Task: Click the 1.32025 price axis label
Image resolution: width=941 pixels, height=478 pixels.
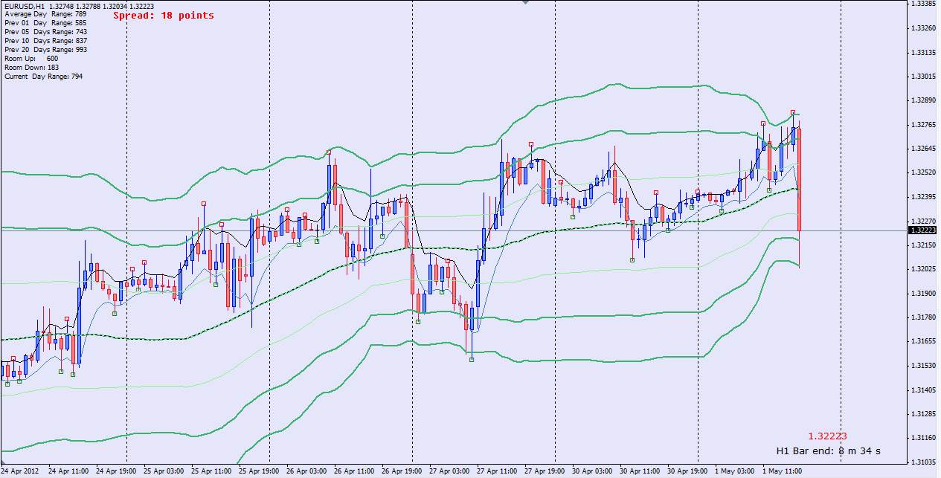Action: (923, 269)
